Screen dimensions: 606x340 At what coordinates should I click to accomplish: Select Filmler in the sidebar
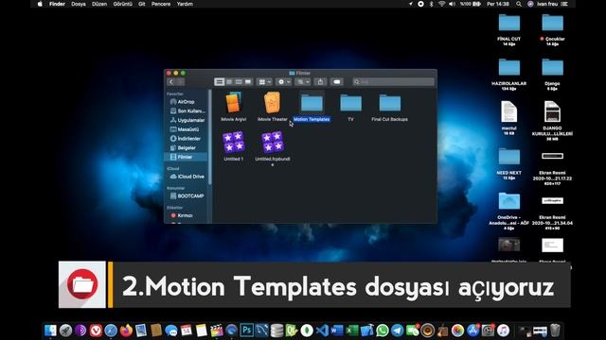pos(187,158)
